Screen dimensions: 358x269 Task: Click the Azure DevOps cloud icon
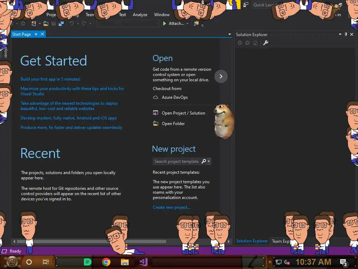(156, 97)
